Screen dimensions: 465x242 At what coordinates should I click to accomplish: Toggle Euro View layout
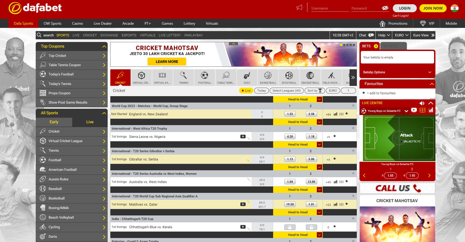(x=424, y=35)
